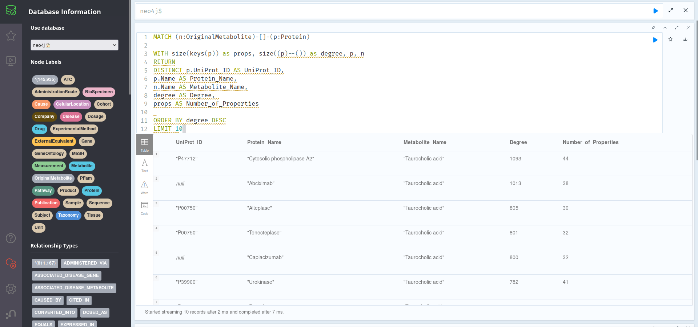This screenshot has height=327, width=698.
Task: Select the OriginalMetabolite node label
Action: (53, 178)
